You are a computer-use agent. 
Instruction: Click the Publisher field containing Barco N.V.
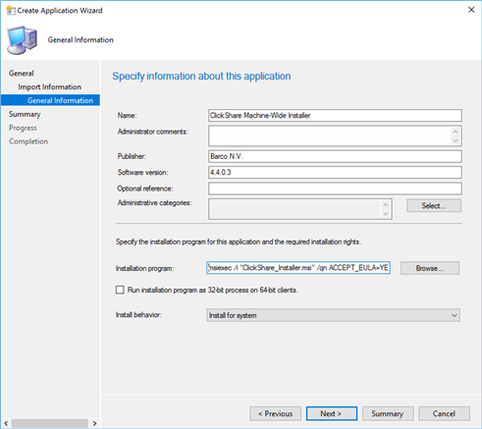(335, 156)
